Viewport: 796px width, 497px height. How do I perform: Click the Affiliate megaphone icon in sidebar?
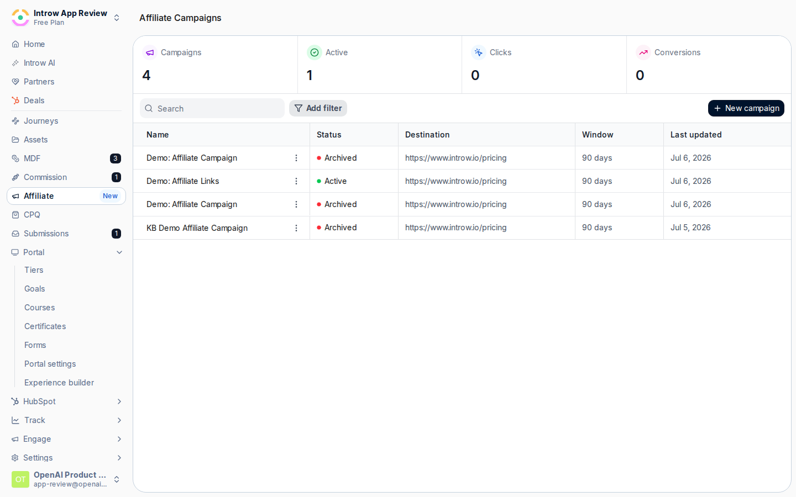[15, 196]
